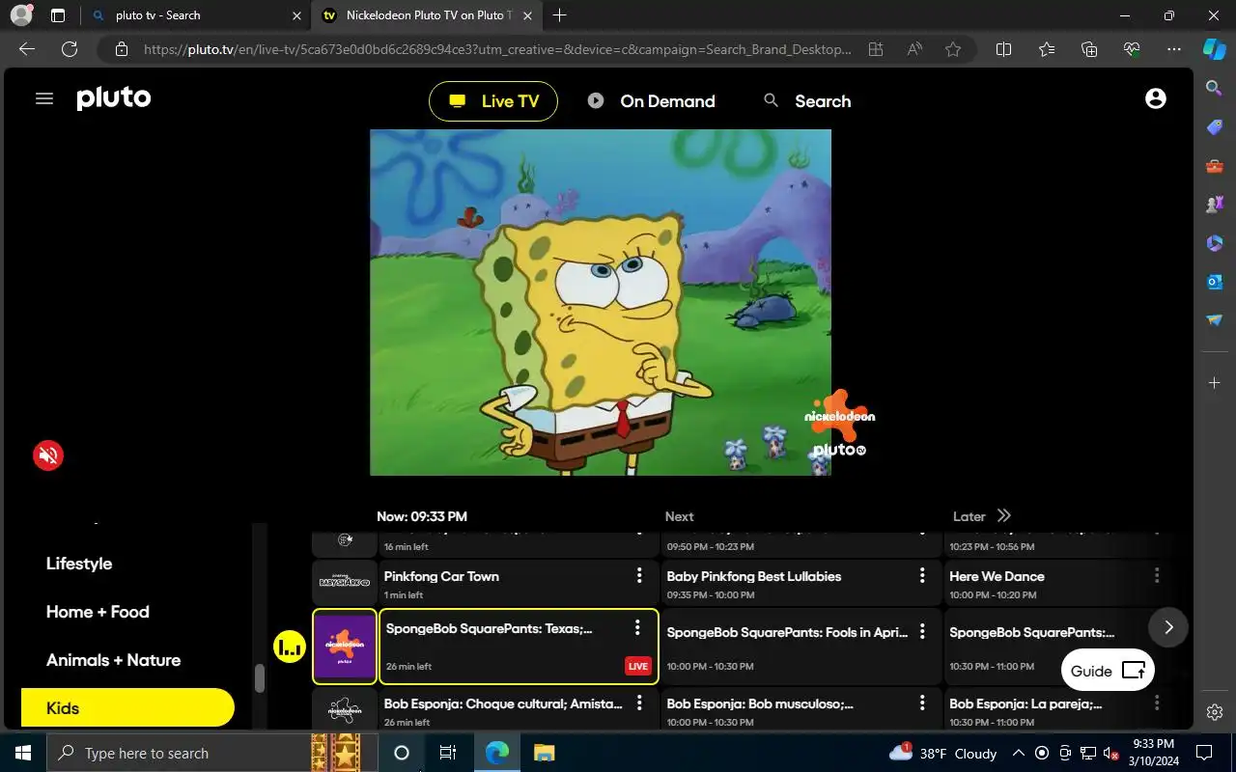The image size is (1236, 772).
Task: Open the Windows Start menu
Action: [x=23, y=753]
